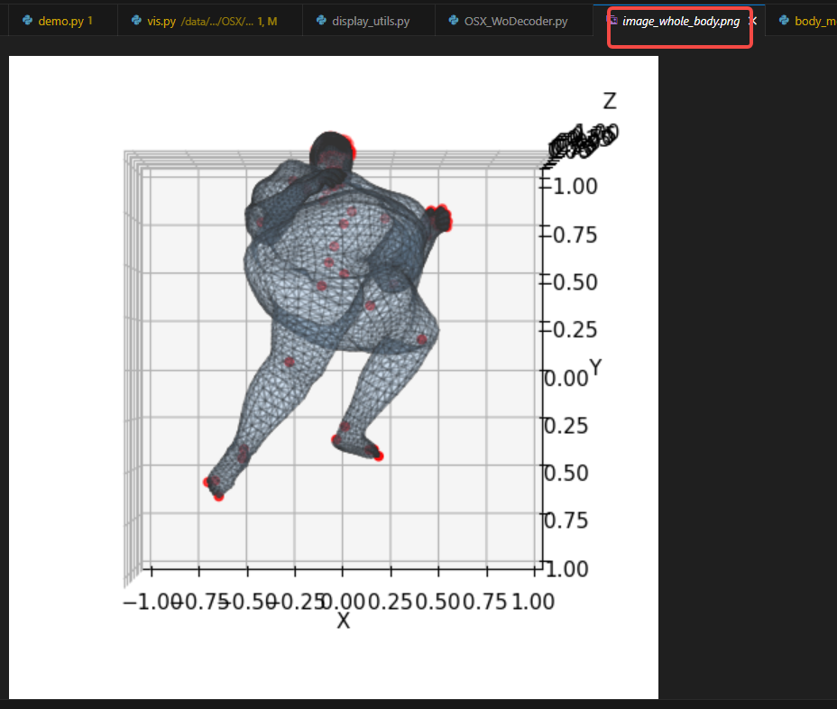Image resolution: width=837 pixels, height=709 pixels.
Task: Click the Python icon on display_utils.py tab
Action: (x=323, y=18)
